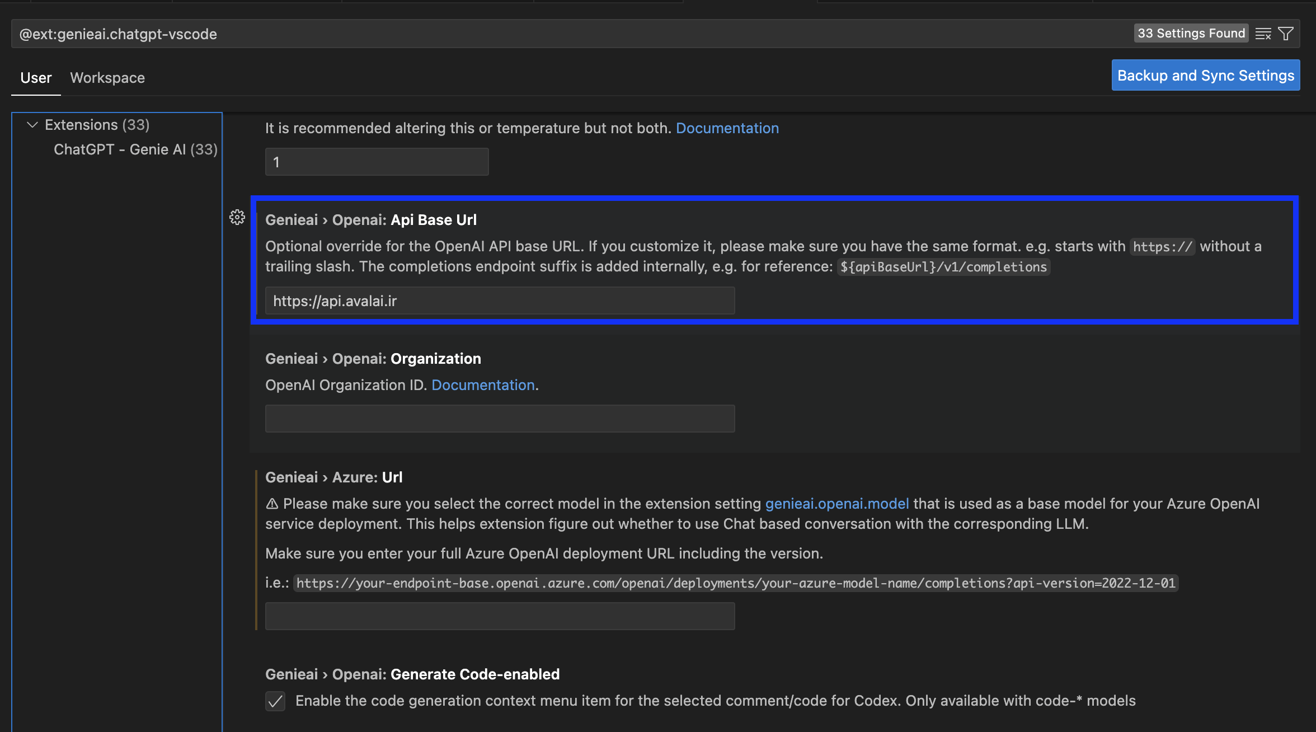Click the numeric field containing 1
Image resolution: width=1316 pixels, height=732 pixels.
pyautogui.click(x=377, y=162)
